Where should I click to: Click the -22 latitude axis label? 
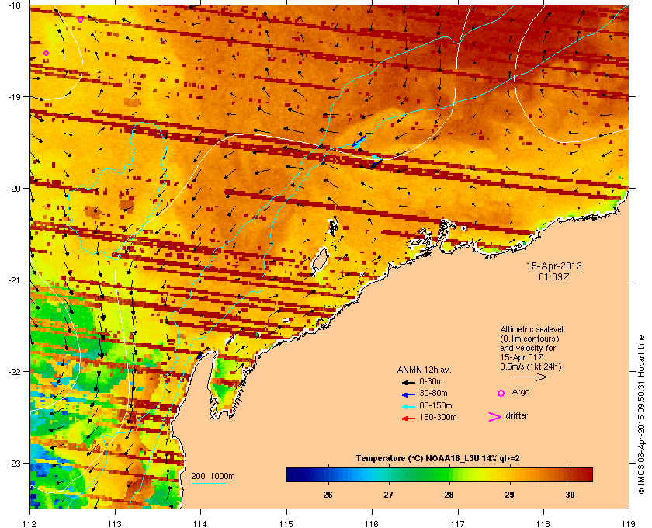(x=15, y=372)
